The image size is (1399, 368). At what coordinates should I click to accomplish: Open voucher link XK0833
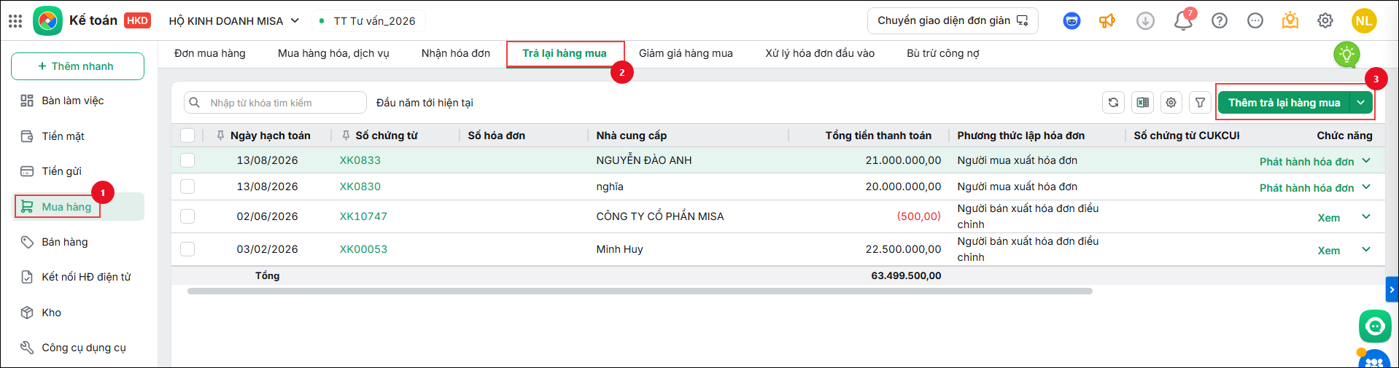click(x=360, y=160)
